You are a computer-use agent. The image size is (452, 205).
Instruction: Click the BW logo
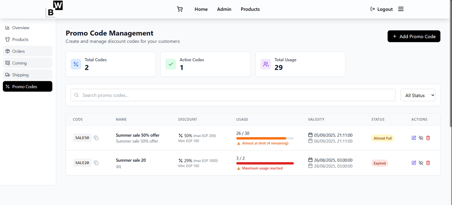tap(54, 9)
